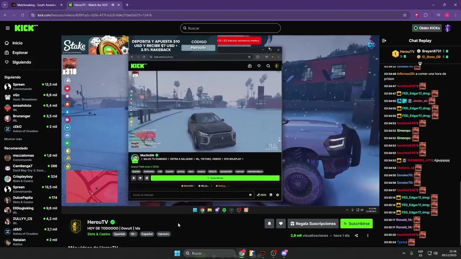Click HerouTV channel avatar
The image size is (461, 259).
(76, 227)
